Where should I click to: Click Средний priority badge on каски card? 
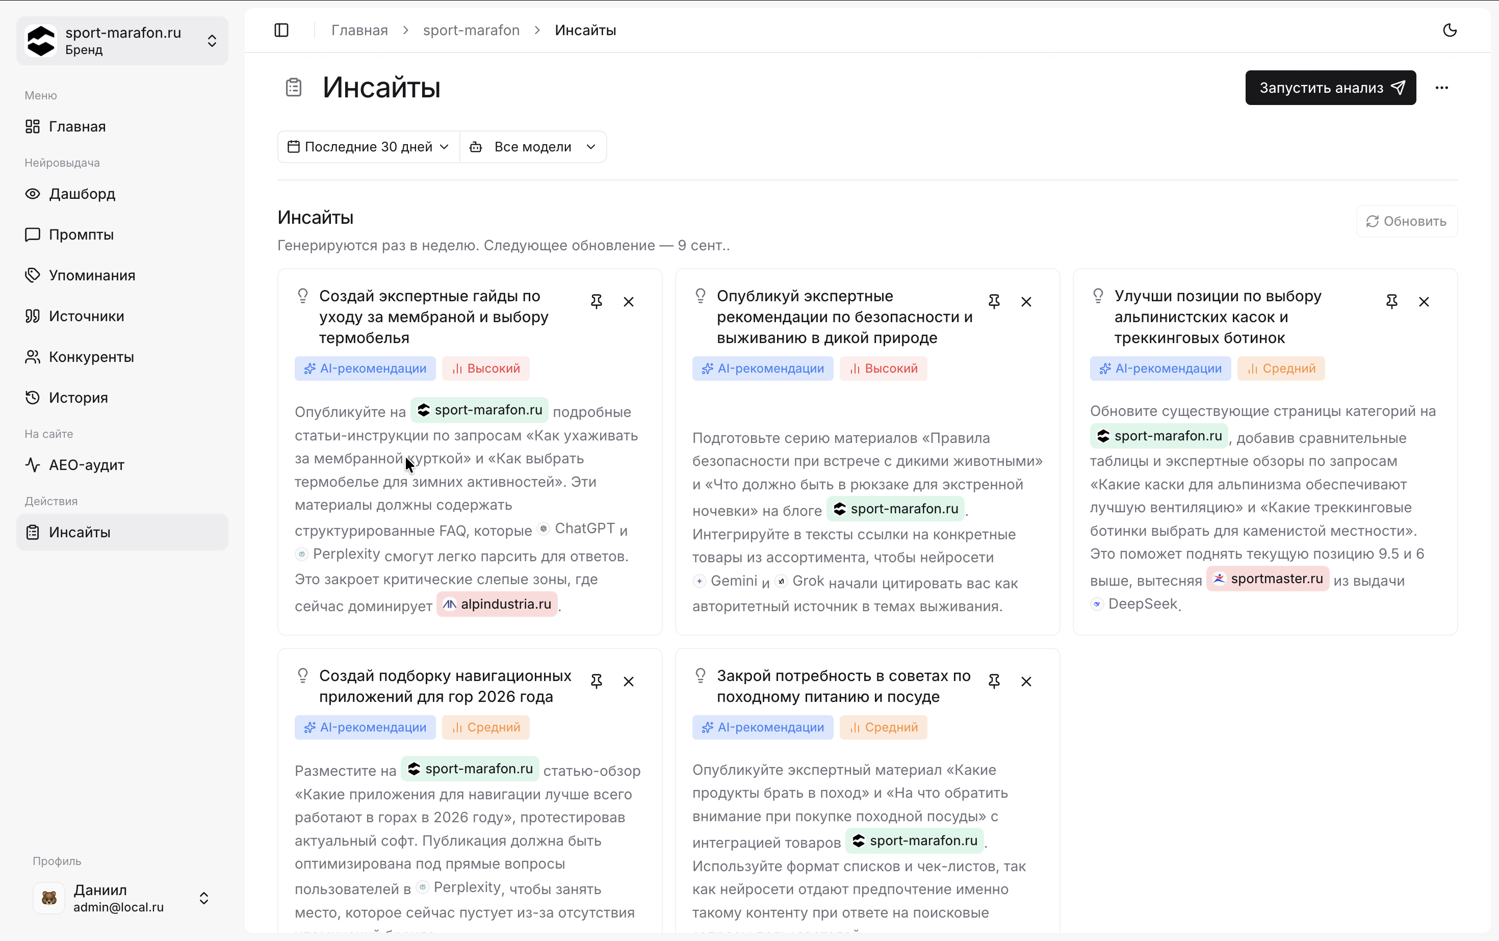[1281, 369]
